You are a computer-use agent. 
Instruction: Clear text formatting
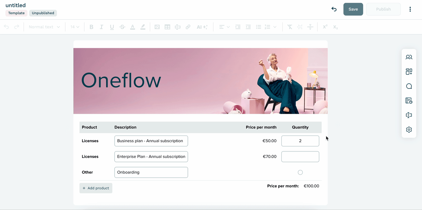point(290,27)
